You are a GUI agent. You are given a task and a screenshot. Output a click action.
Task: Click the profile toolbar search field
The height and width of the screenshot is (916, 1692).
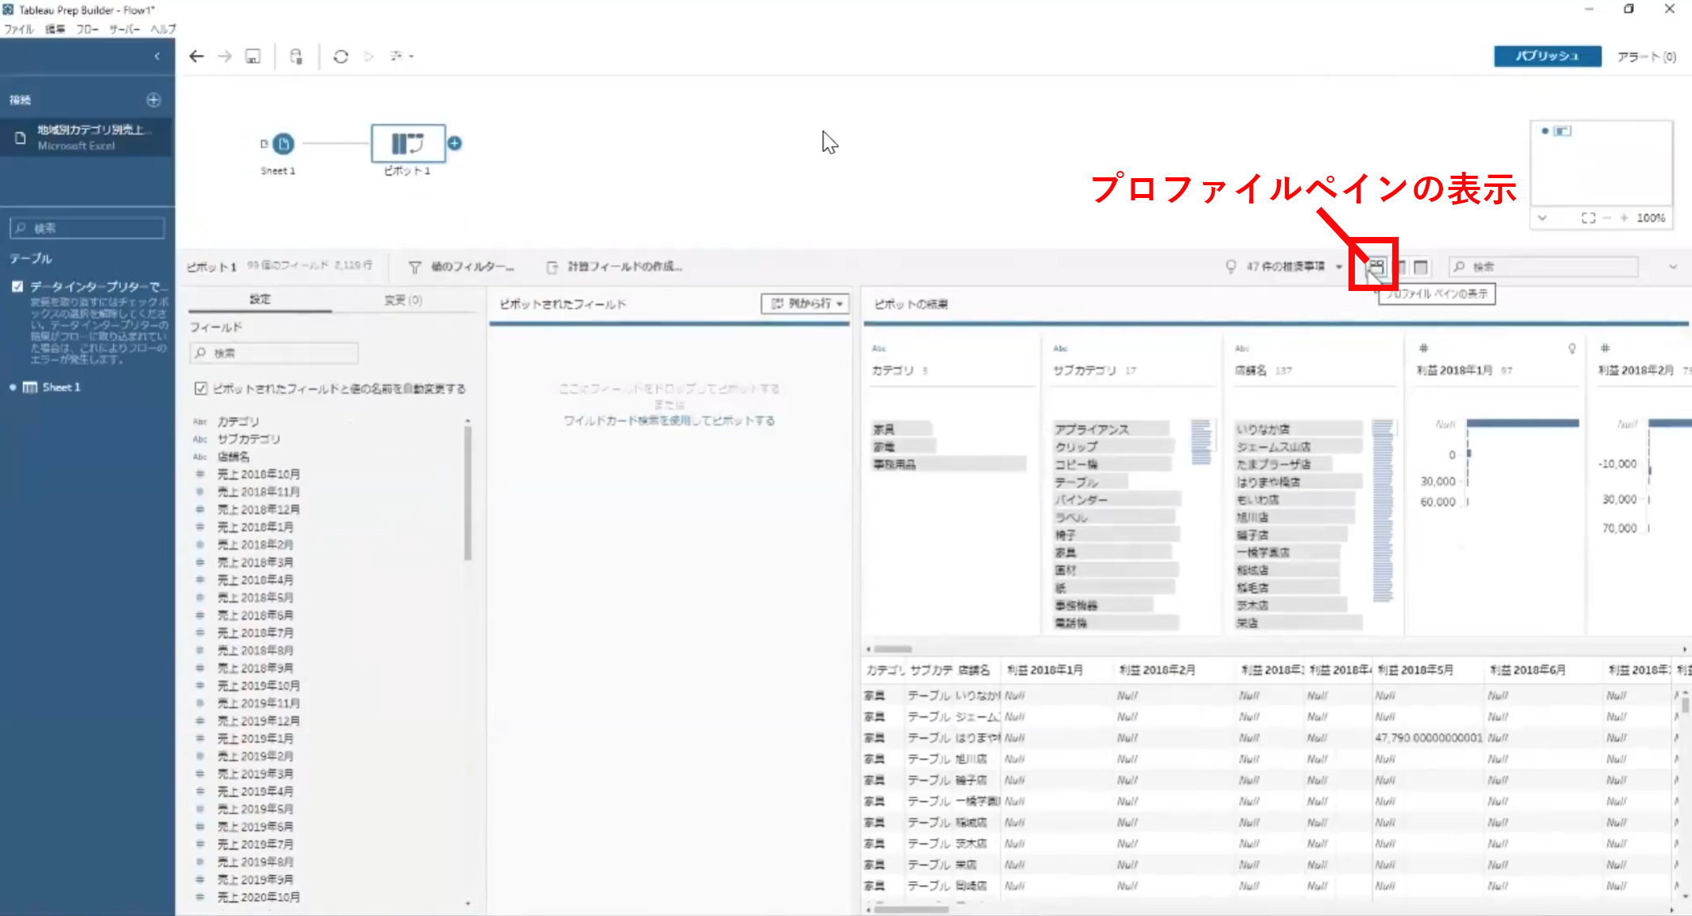(1543, 266)
